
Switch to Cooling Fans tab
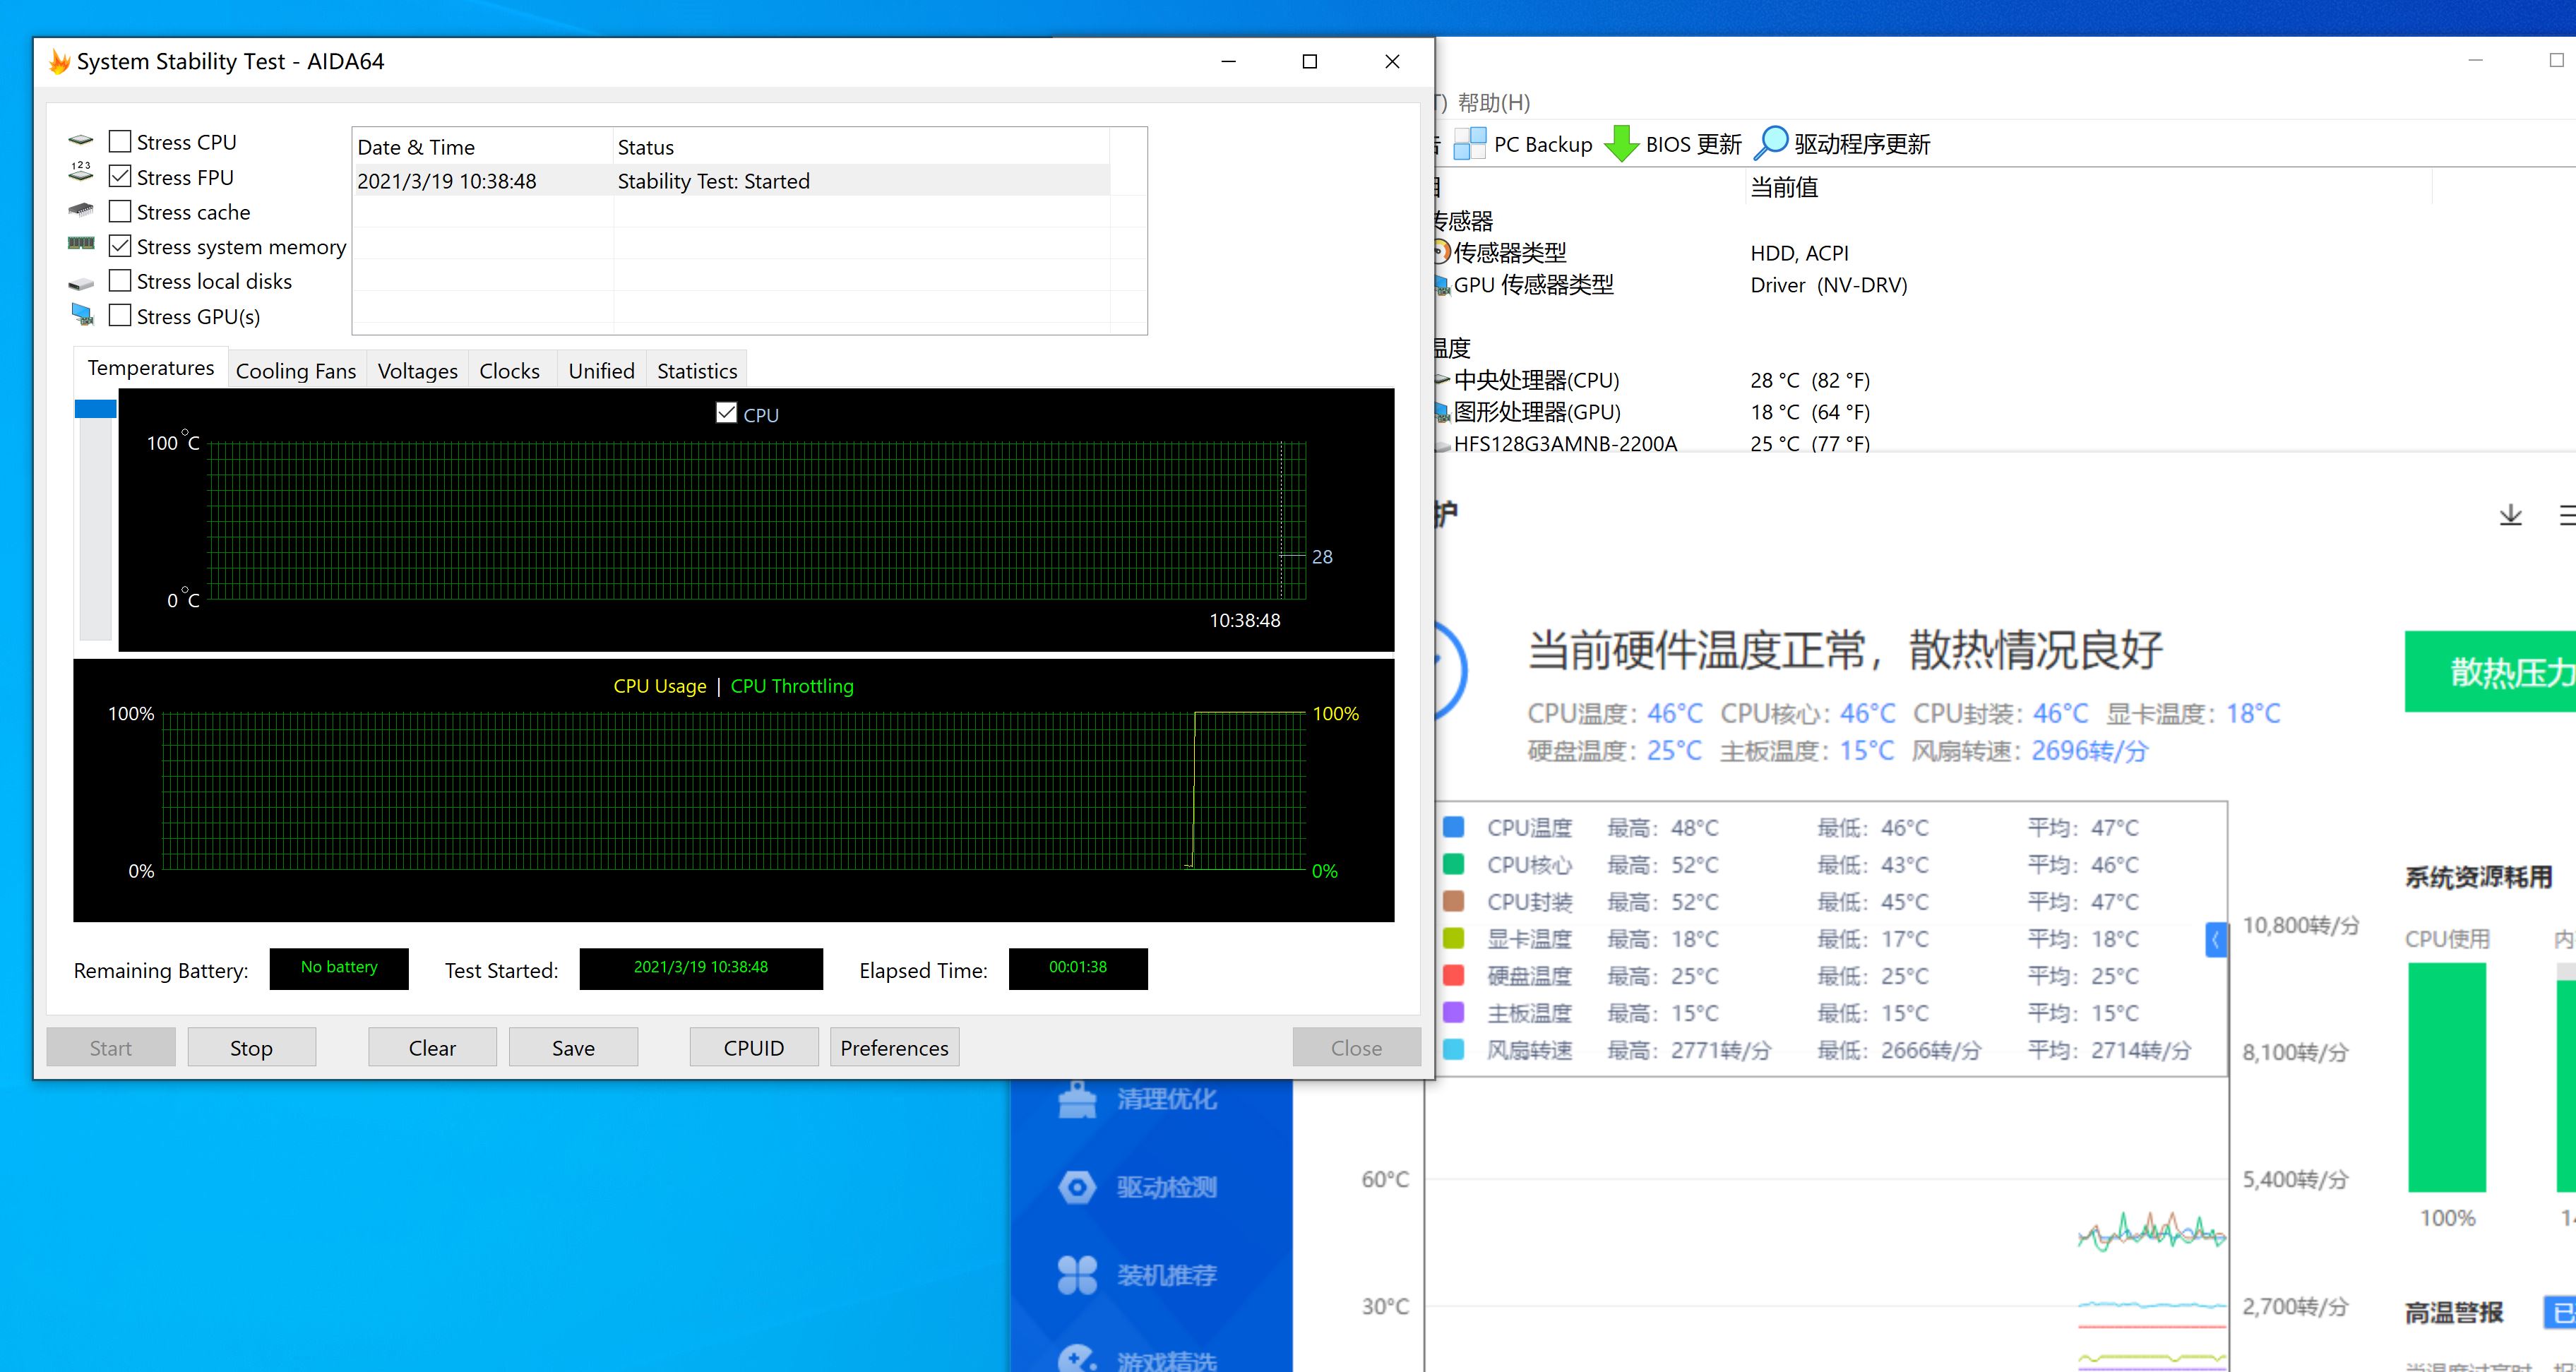pyautogui.click(x=294, y=370)
